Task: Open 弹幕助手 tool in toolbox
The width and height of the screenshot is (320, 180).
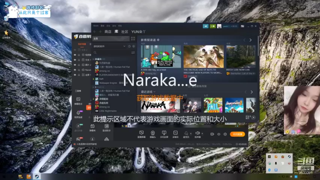Action: [78, 101]
